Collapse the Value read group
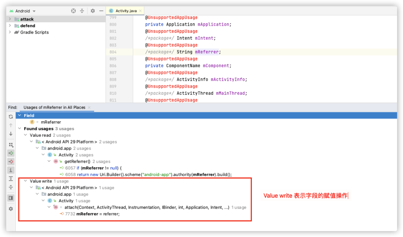The height and width of the screenshot is (237, 403). (25, 135)
